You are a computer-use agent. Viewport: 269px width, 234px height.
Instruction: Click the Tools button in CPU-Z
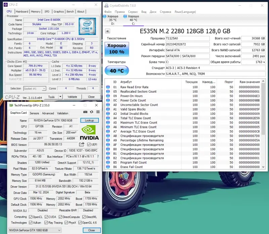[51, 97]
